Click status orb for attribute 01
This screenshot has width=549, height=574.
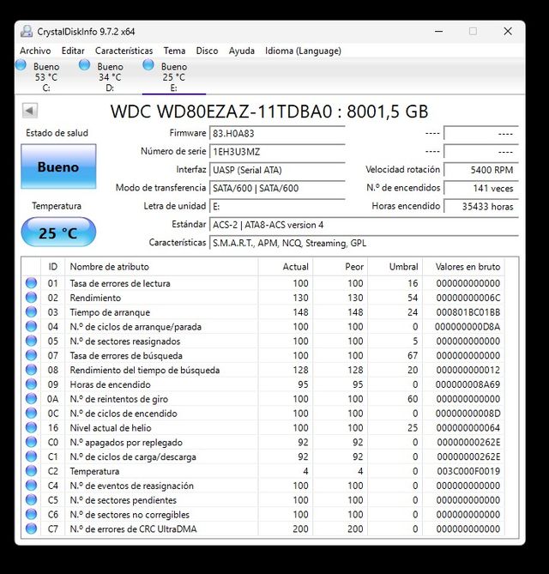tap(31, 283)
